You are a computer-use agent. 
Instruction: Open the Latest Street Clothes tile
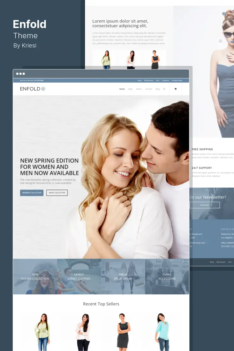[x=79, y=276]
